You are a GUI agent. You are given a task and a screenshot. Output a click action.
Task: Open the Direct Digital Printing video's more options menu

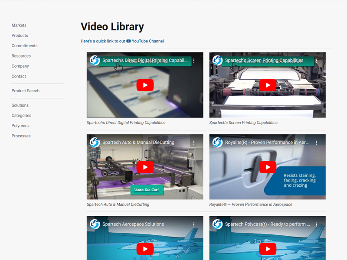coord(194,61)
